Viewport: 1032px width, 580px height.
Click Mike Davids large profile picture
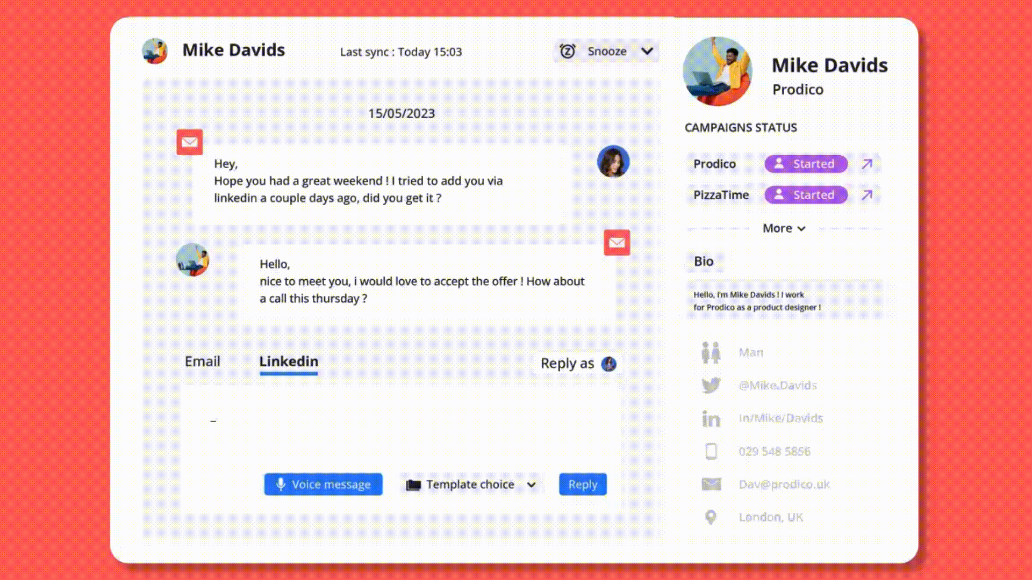(x=717, y=71)
